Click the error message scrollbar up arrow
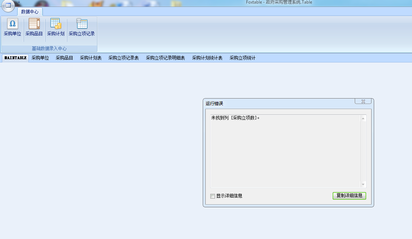The image size is (412, 239). point(363,118)
